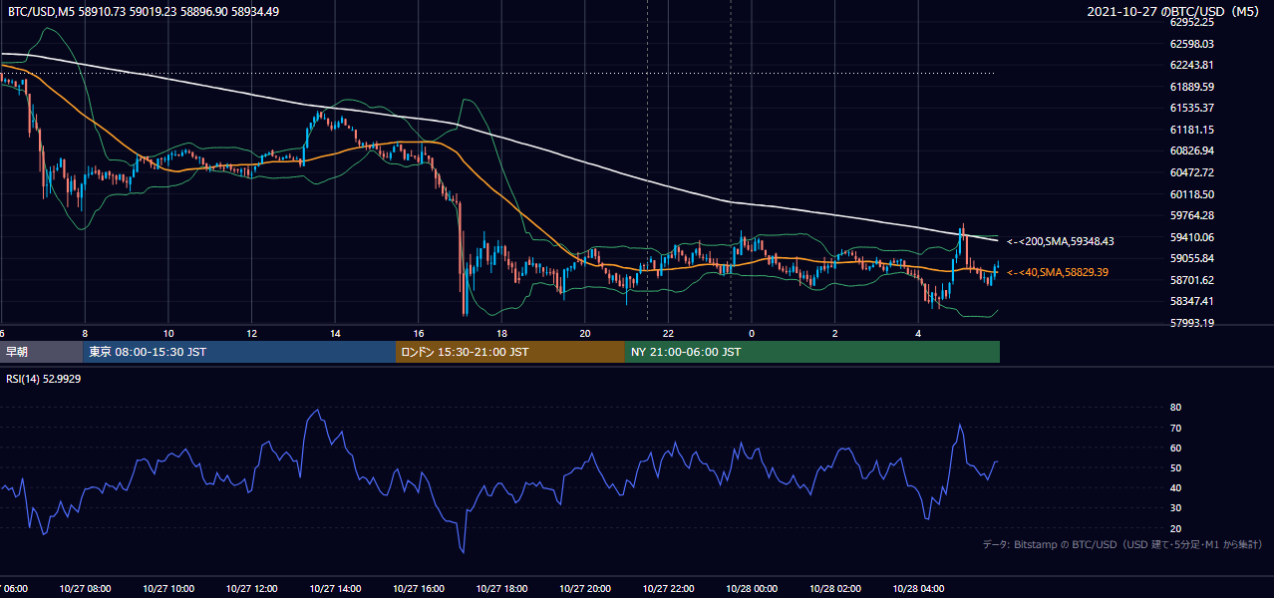1274x598 pixels.
Task: Choose the 59055.84 price axis value
Action: click(1191, 258)
